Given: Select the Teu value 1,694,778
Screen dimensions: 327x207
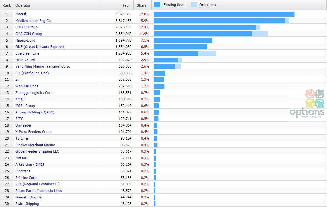Looking at the screenshot, I should (124, 40).
